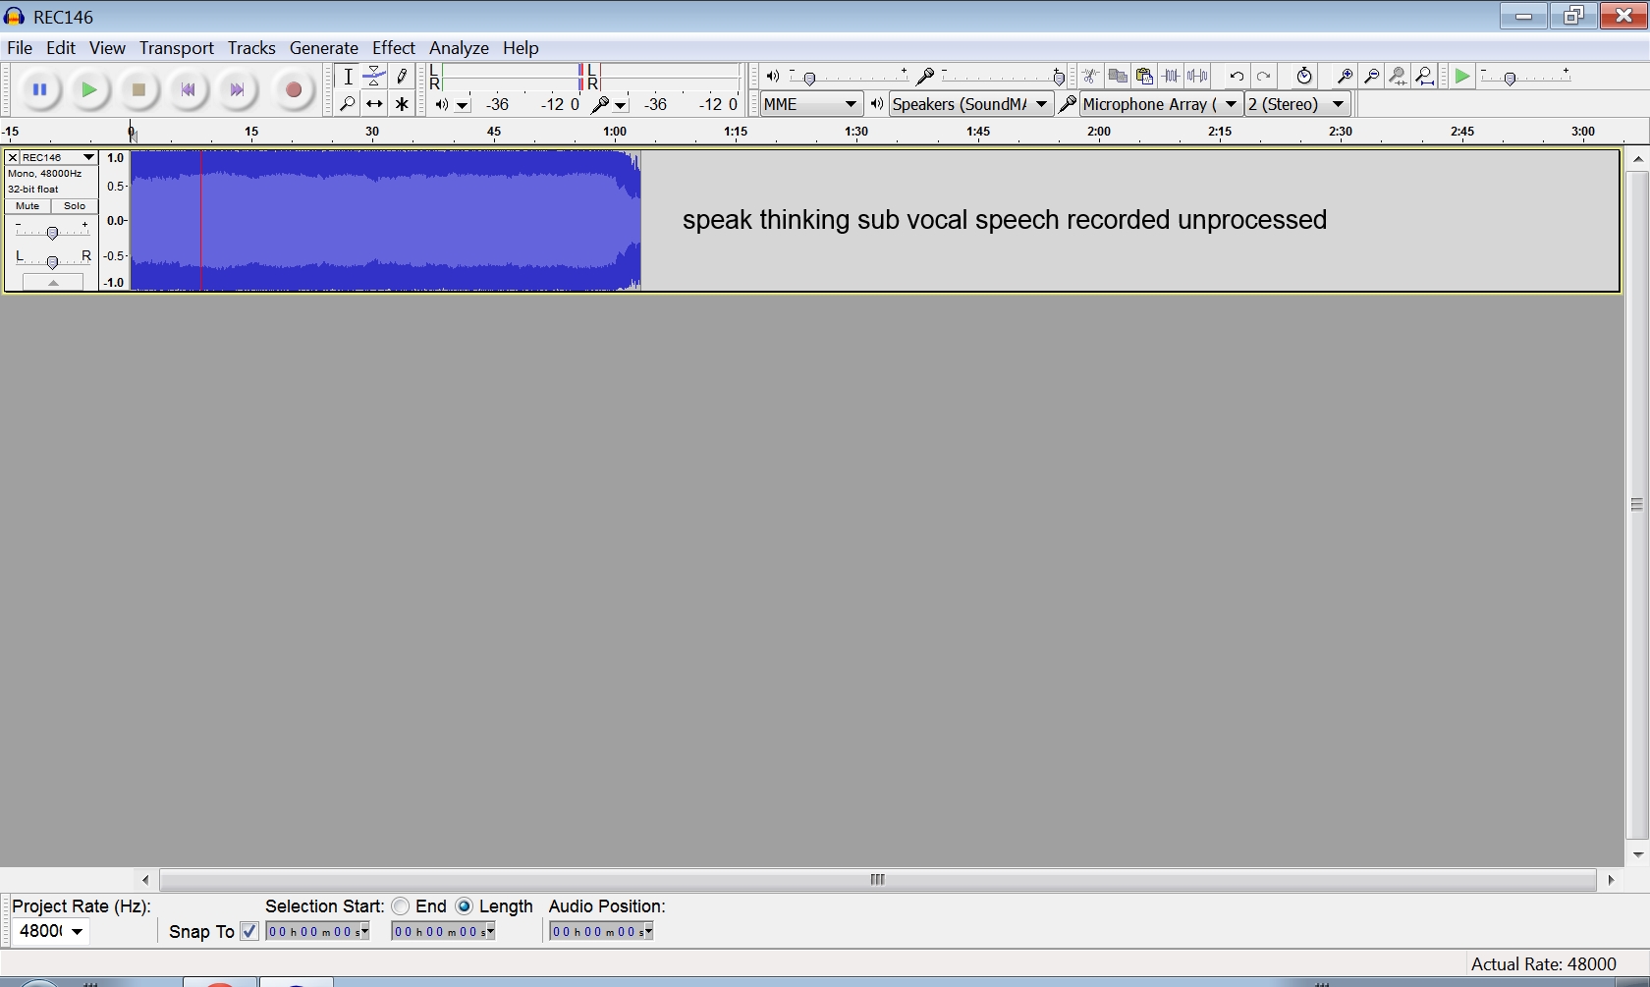This screenshot has width=1650, height=987.
Task: Click the REC146 track gain slider
Action: click(52, 232)
